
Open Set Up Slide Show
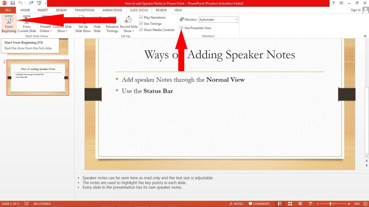(83, 24)
